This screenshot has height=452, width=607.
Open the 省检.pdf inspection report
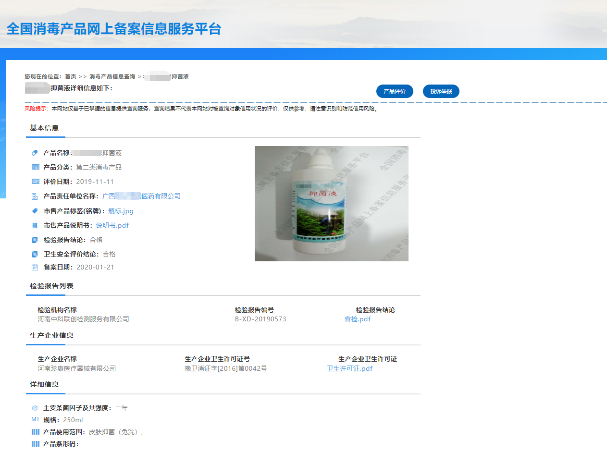pyautogui.click(x=358, y=319)
